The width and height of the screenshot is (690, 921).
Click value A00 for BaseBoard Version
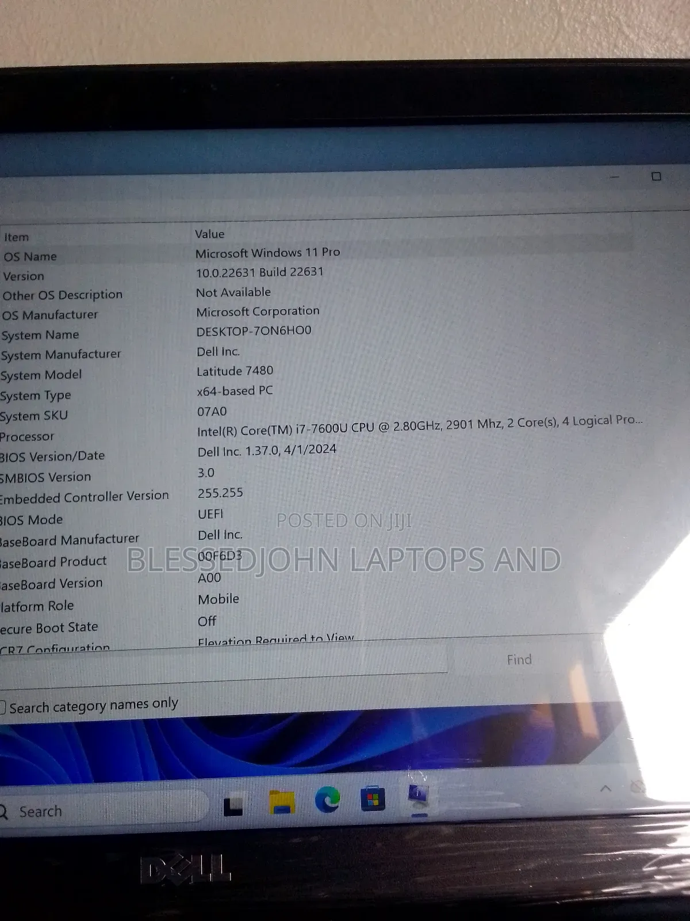(x=209, y=578)
